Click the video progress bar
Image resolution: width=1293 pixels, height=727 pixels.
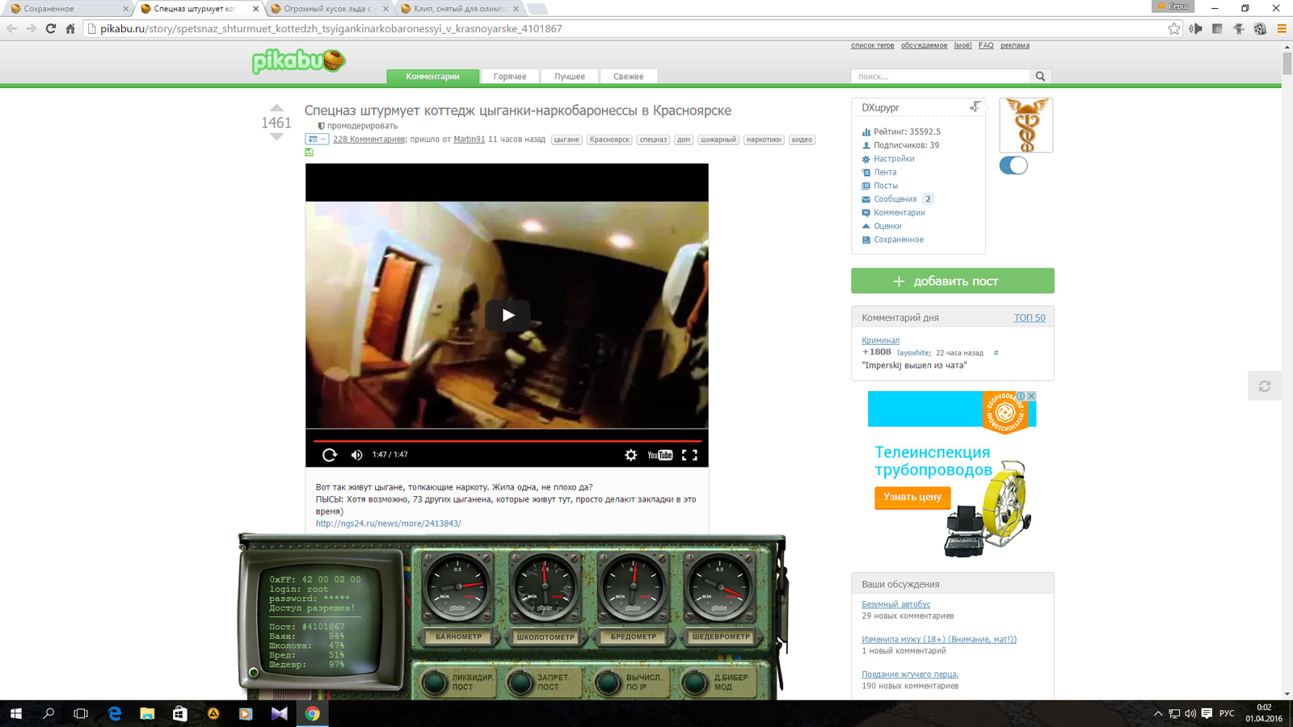pos(507,441)
